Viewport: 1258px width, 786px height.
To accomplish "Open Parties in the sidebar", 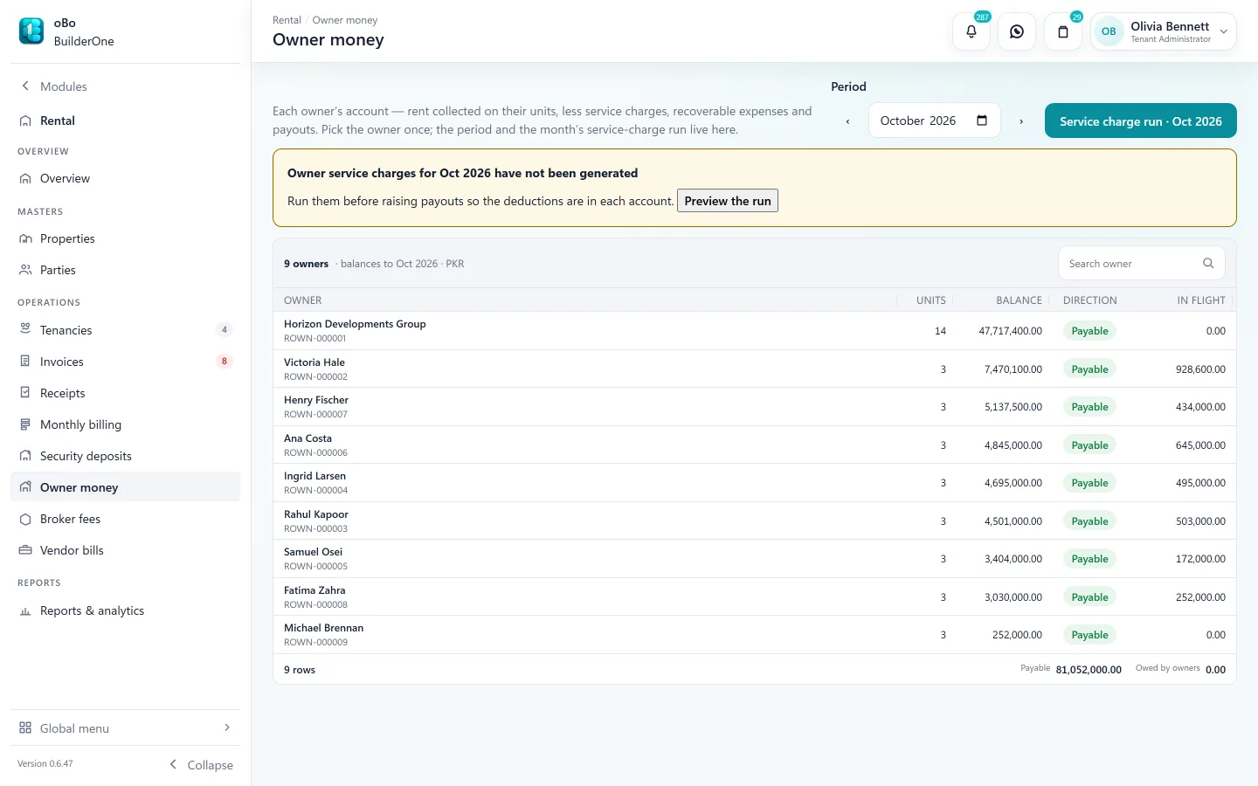I will (125, 270).
